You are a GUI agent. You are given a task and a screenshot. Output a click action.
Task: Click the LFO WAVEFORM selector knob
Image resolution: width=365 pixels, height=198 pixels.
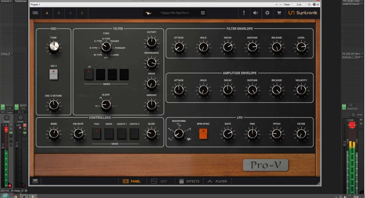(x=179, y=134)
